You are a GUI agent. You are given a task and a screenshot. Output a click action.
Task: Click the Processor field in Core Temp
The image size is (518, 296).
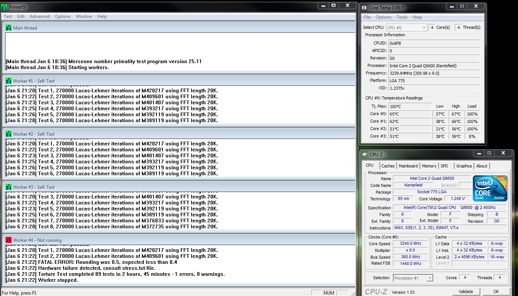coord(434,66)
